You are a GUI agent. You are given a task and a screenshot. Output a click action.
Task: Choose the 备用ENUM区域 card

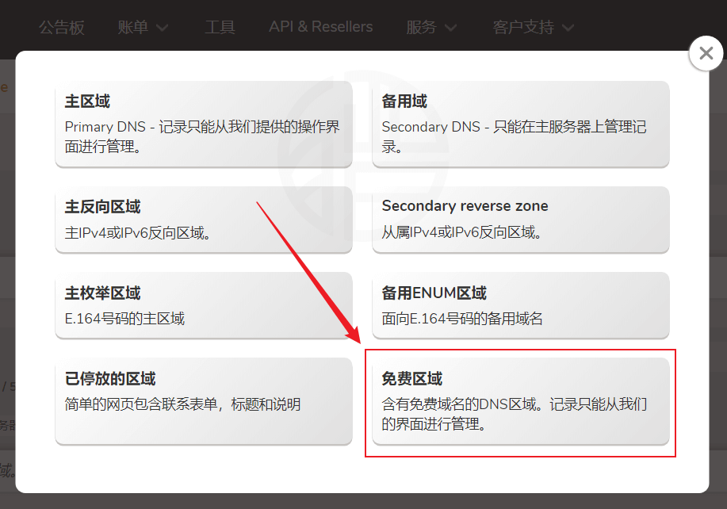(521, 305)
